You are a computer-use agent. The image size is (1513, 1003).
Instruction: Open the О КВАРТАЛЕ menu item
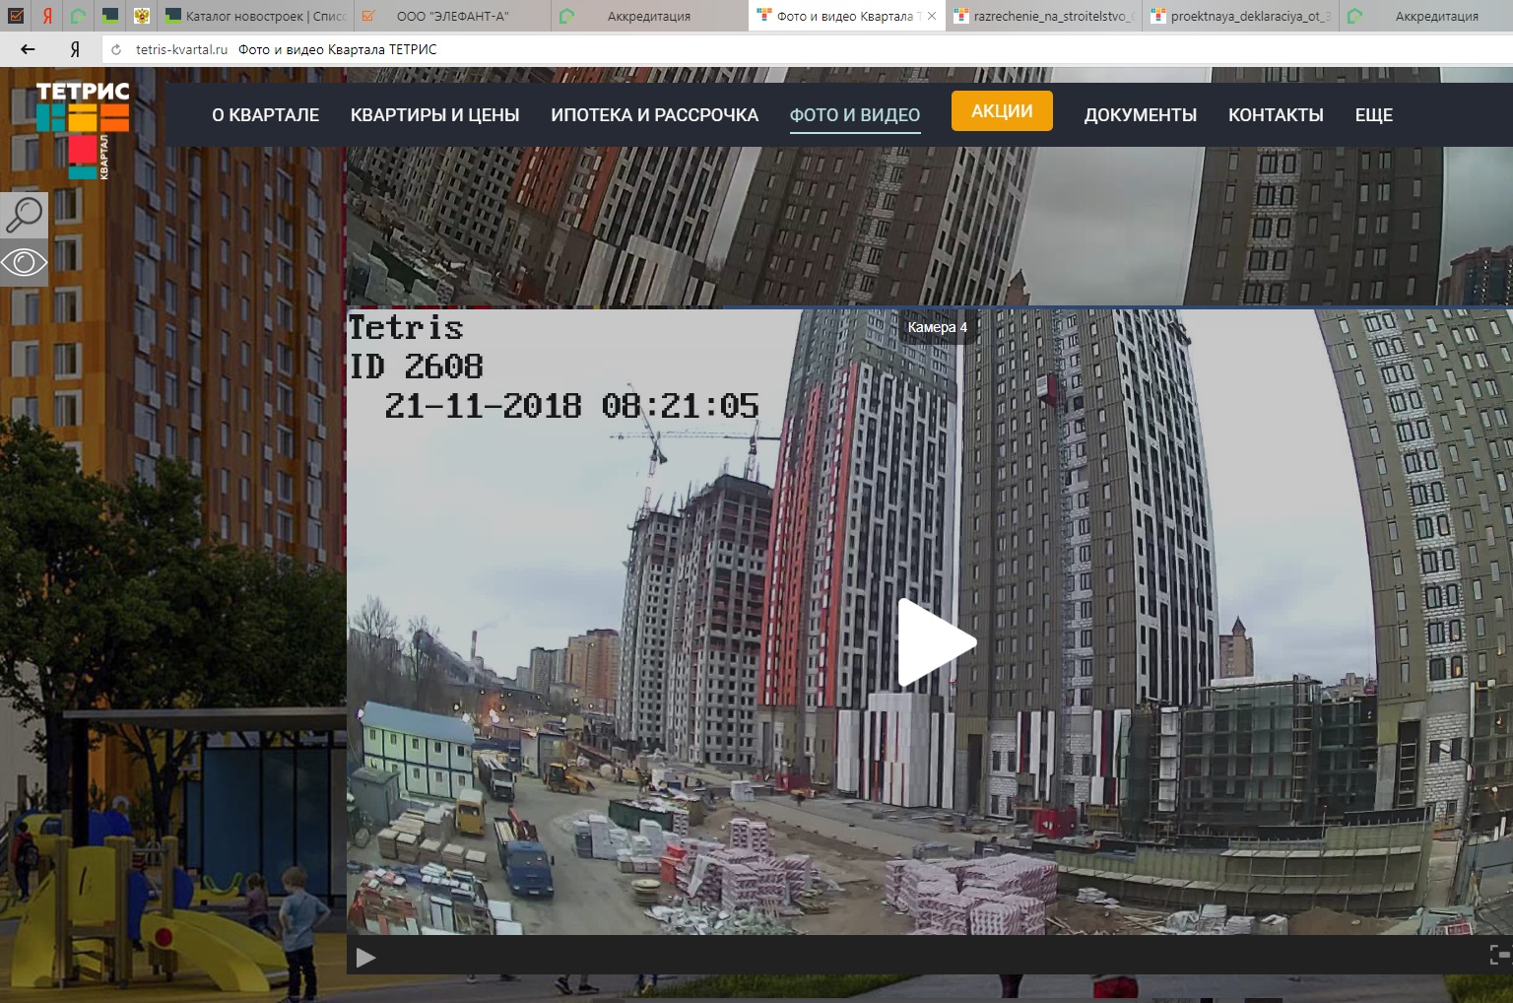coord(266,115)
